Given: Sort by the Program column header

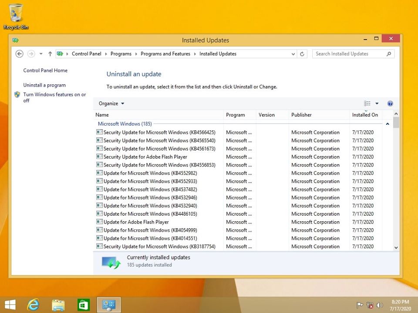Looking at the screenshot, I should 239,115.
